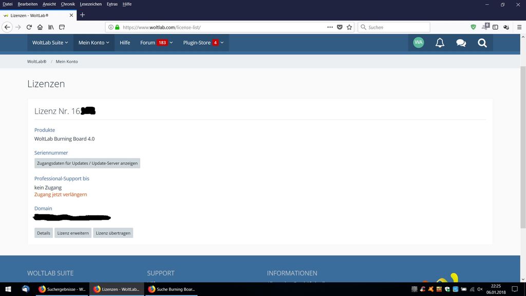Show update server credentials (Zugangsdaten) button
This screenshot has height=296, width=526.
tap(87, 163)
